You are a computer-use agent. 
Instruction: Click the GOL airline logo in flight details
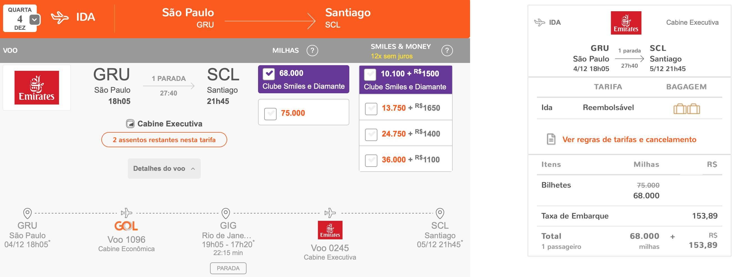pos(126,226)
